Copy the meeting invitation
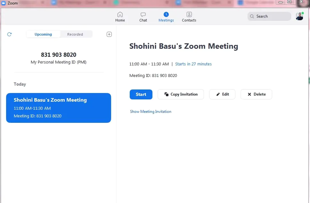 click(180, 94)
